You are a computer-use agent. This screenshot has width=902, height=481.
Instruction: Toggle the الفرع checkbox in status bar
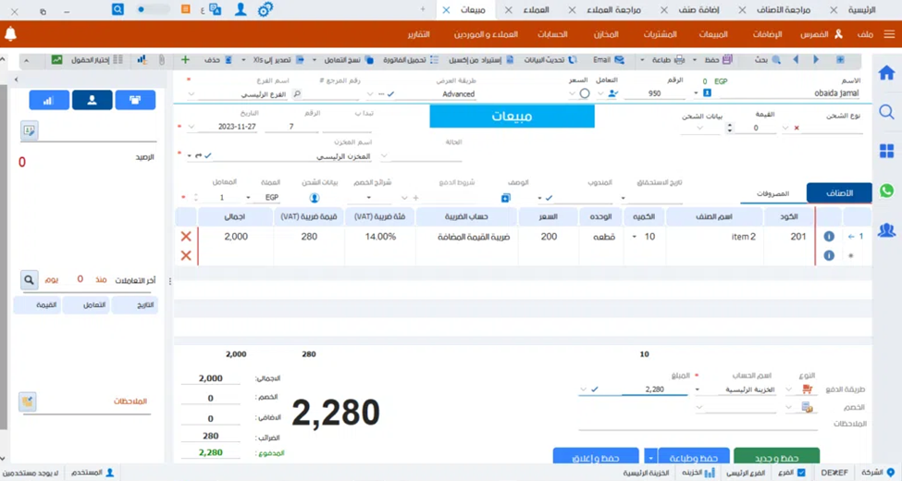[801, 473]
